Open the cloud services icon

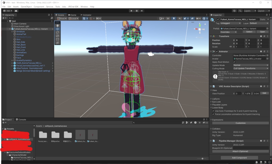click(x=16, y=11)
